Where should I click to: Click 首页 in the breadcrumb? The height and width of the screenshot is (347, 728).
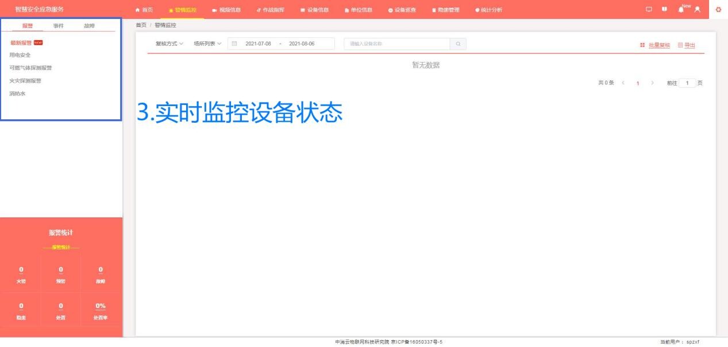(141, 25)
